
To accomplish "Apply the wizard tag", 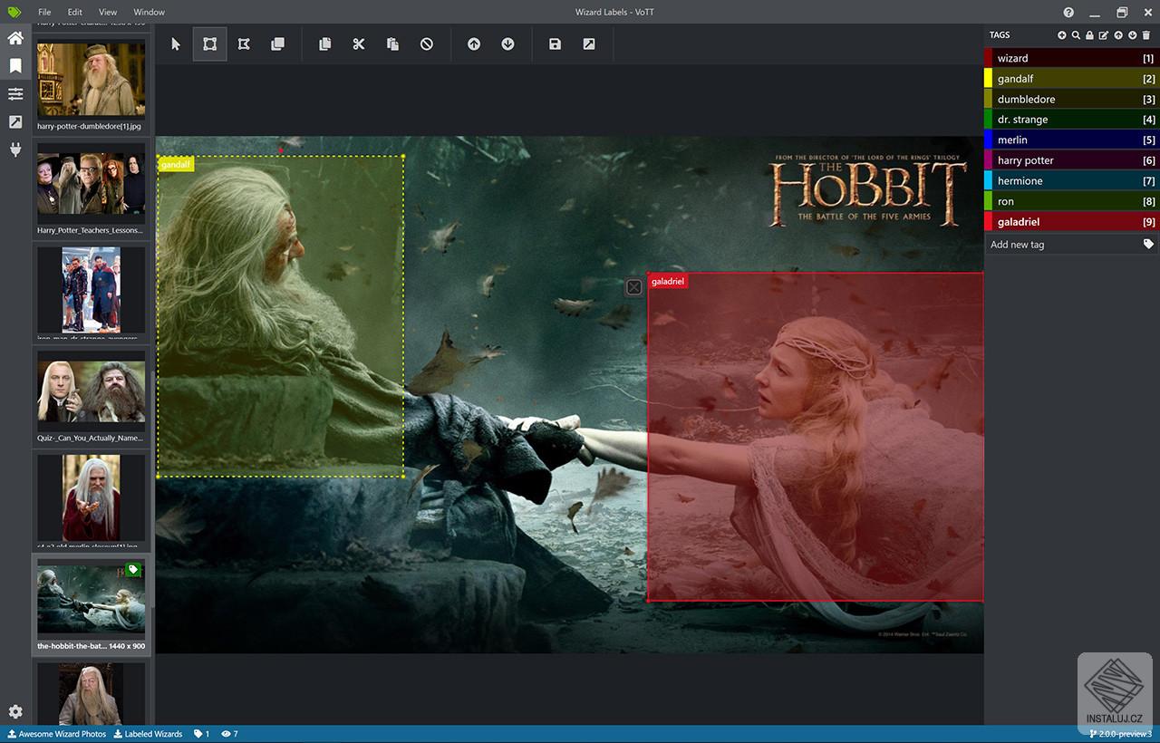I will 1072,58.
